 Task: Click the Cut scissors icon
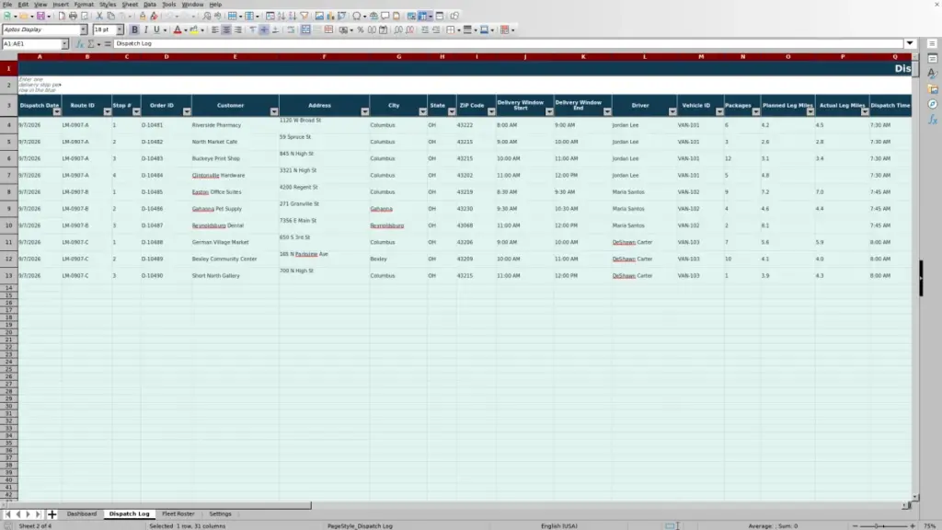(x=99, y=16)
